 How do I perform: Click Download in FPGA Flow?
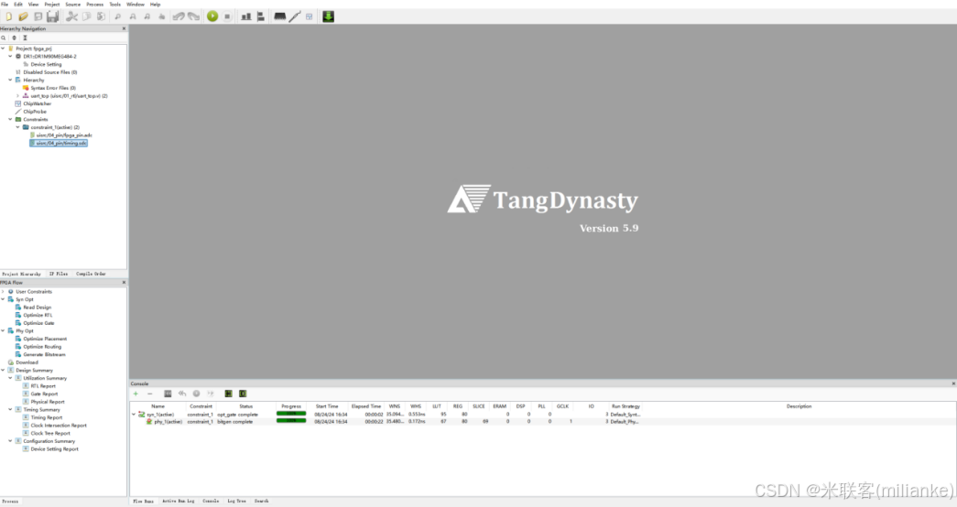click(27, 362)
